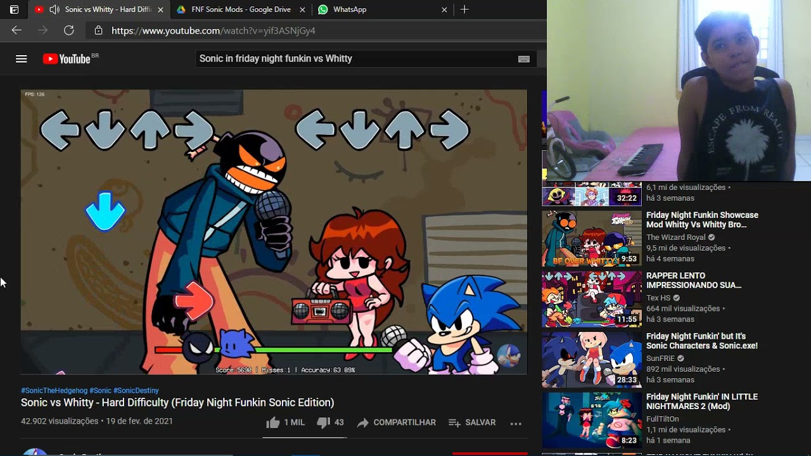The image size is (811, 456).
Task: Open RAPPER LENTO IMPRESSIONANDO SUA video title
Action: pyautogui.click(x=694, y=281)
